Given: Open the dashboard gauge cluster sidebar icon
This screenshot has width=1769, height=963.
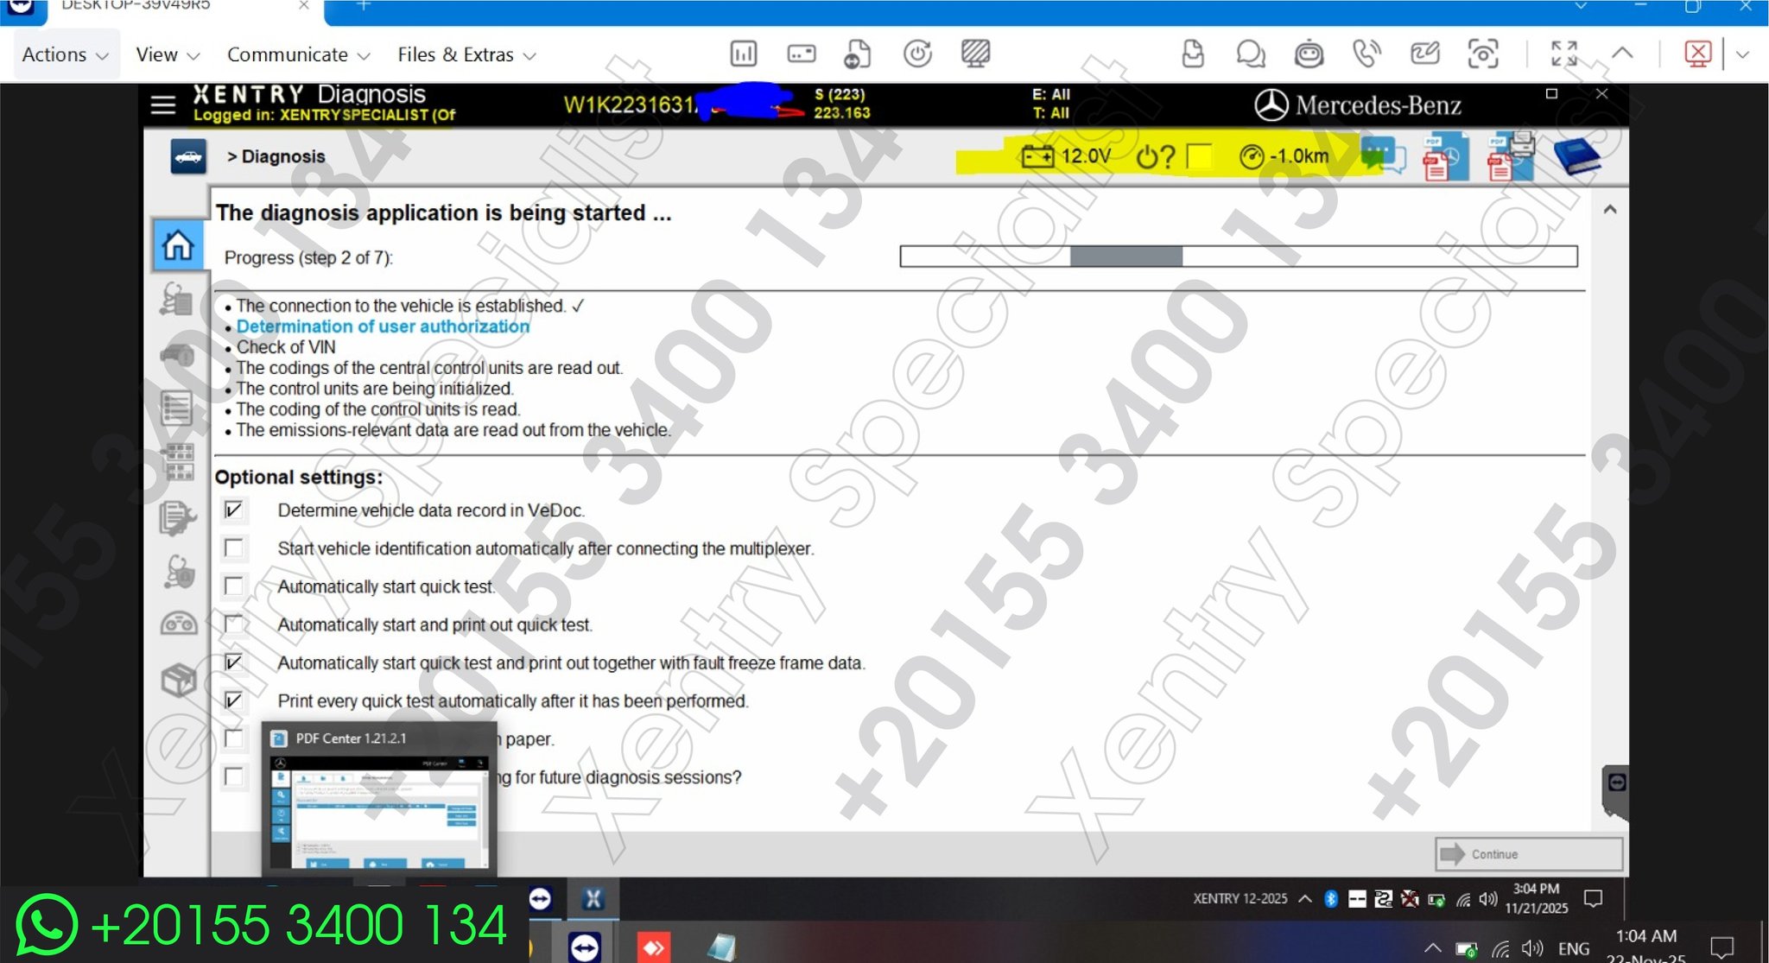Looking at the screenshot, I should [x=178, y=624].
